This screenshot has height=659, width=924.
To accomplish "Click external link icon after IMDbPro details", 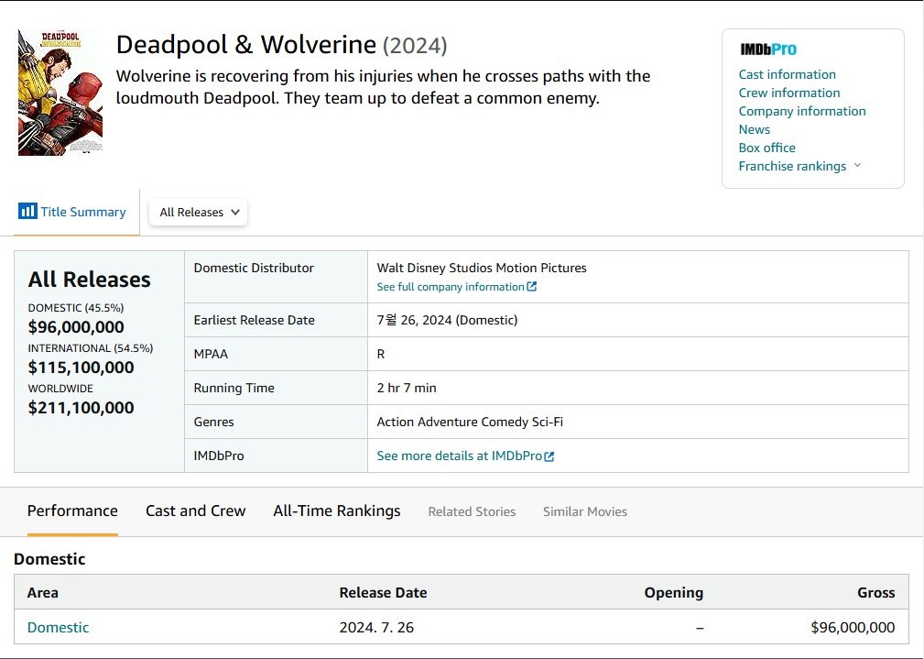I will (x=549, y=456).
